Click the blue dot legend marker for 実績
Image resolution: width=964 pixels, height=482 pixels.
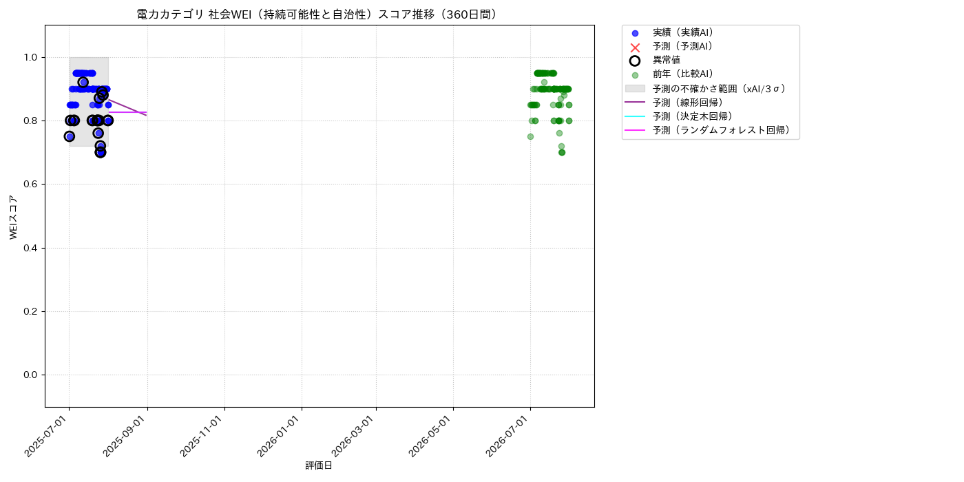coord(635,33)
